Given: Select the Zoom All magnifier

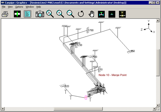Looking at the screenshot, I should (50, 14).
